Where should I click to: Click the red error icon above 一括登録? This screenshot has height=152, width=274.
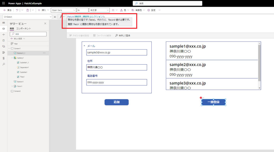pos(201,98)
